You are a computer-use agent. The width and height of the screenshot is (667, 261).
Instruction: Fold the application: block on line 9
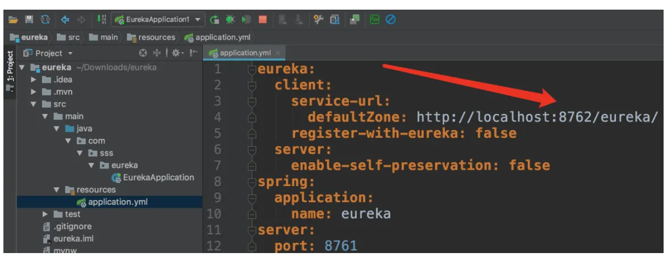[252, 198]
